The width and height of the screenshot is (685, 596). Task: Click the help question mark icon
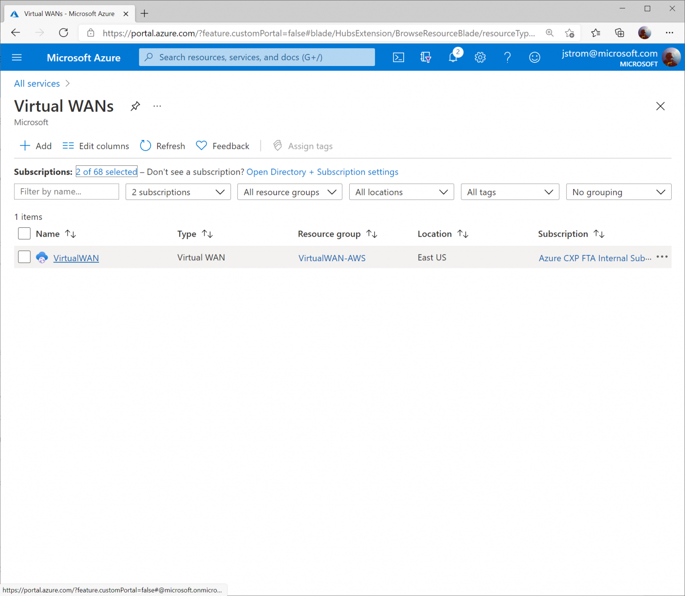point(508,57)
